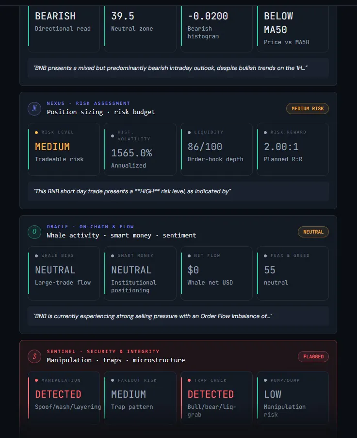
Task: Click the orange dot beside RISK LEVEL
Action: click(36, 133)
